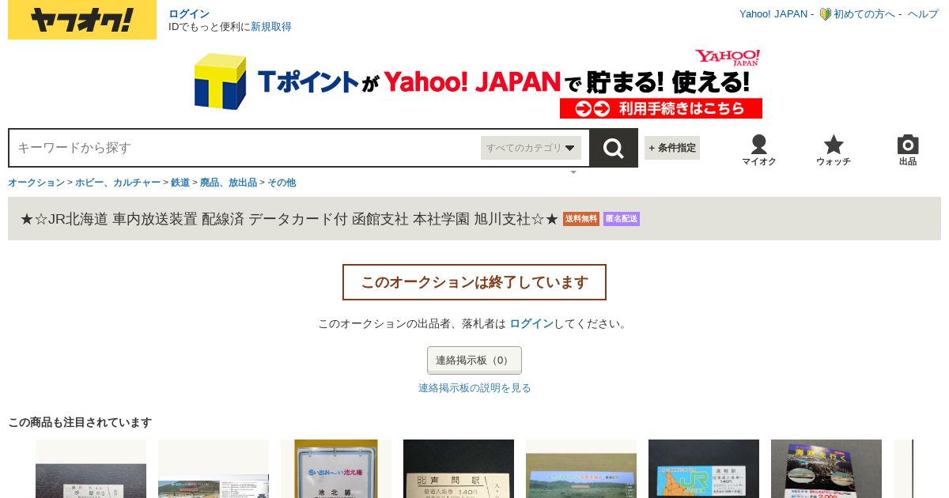Open 声問駅 ticket thumbnail

[459, 469]
